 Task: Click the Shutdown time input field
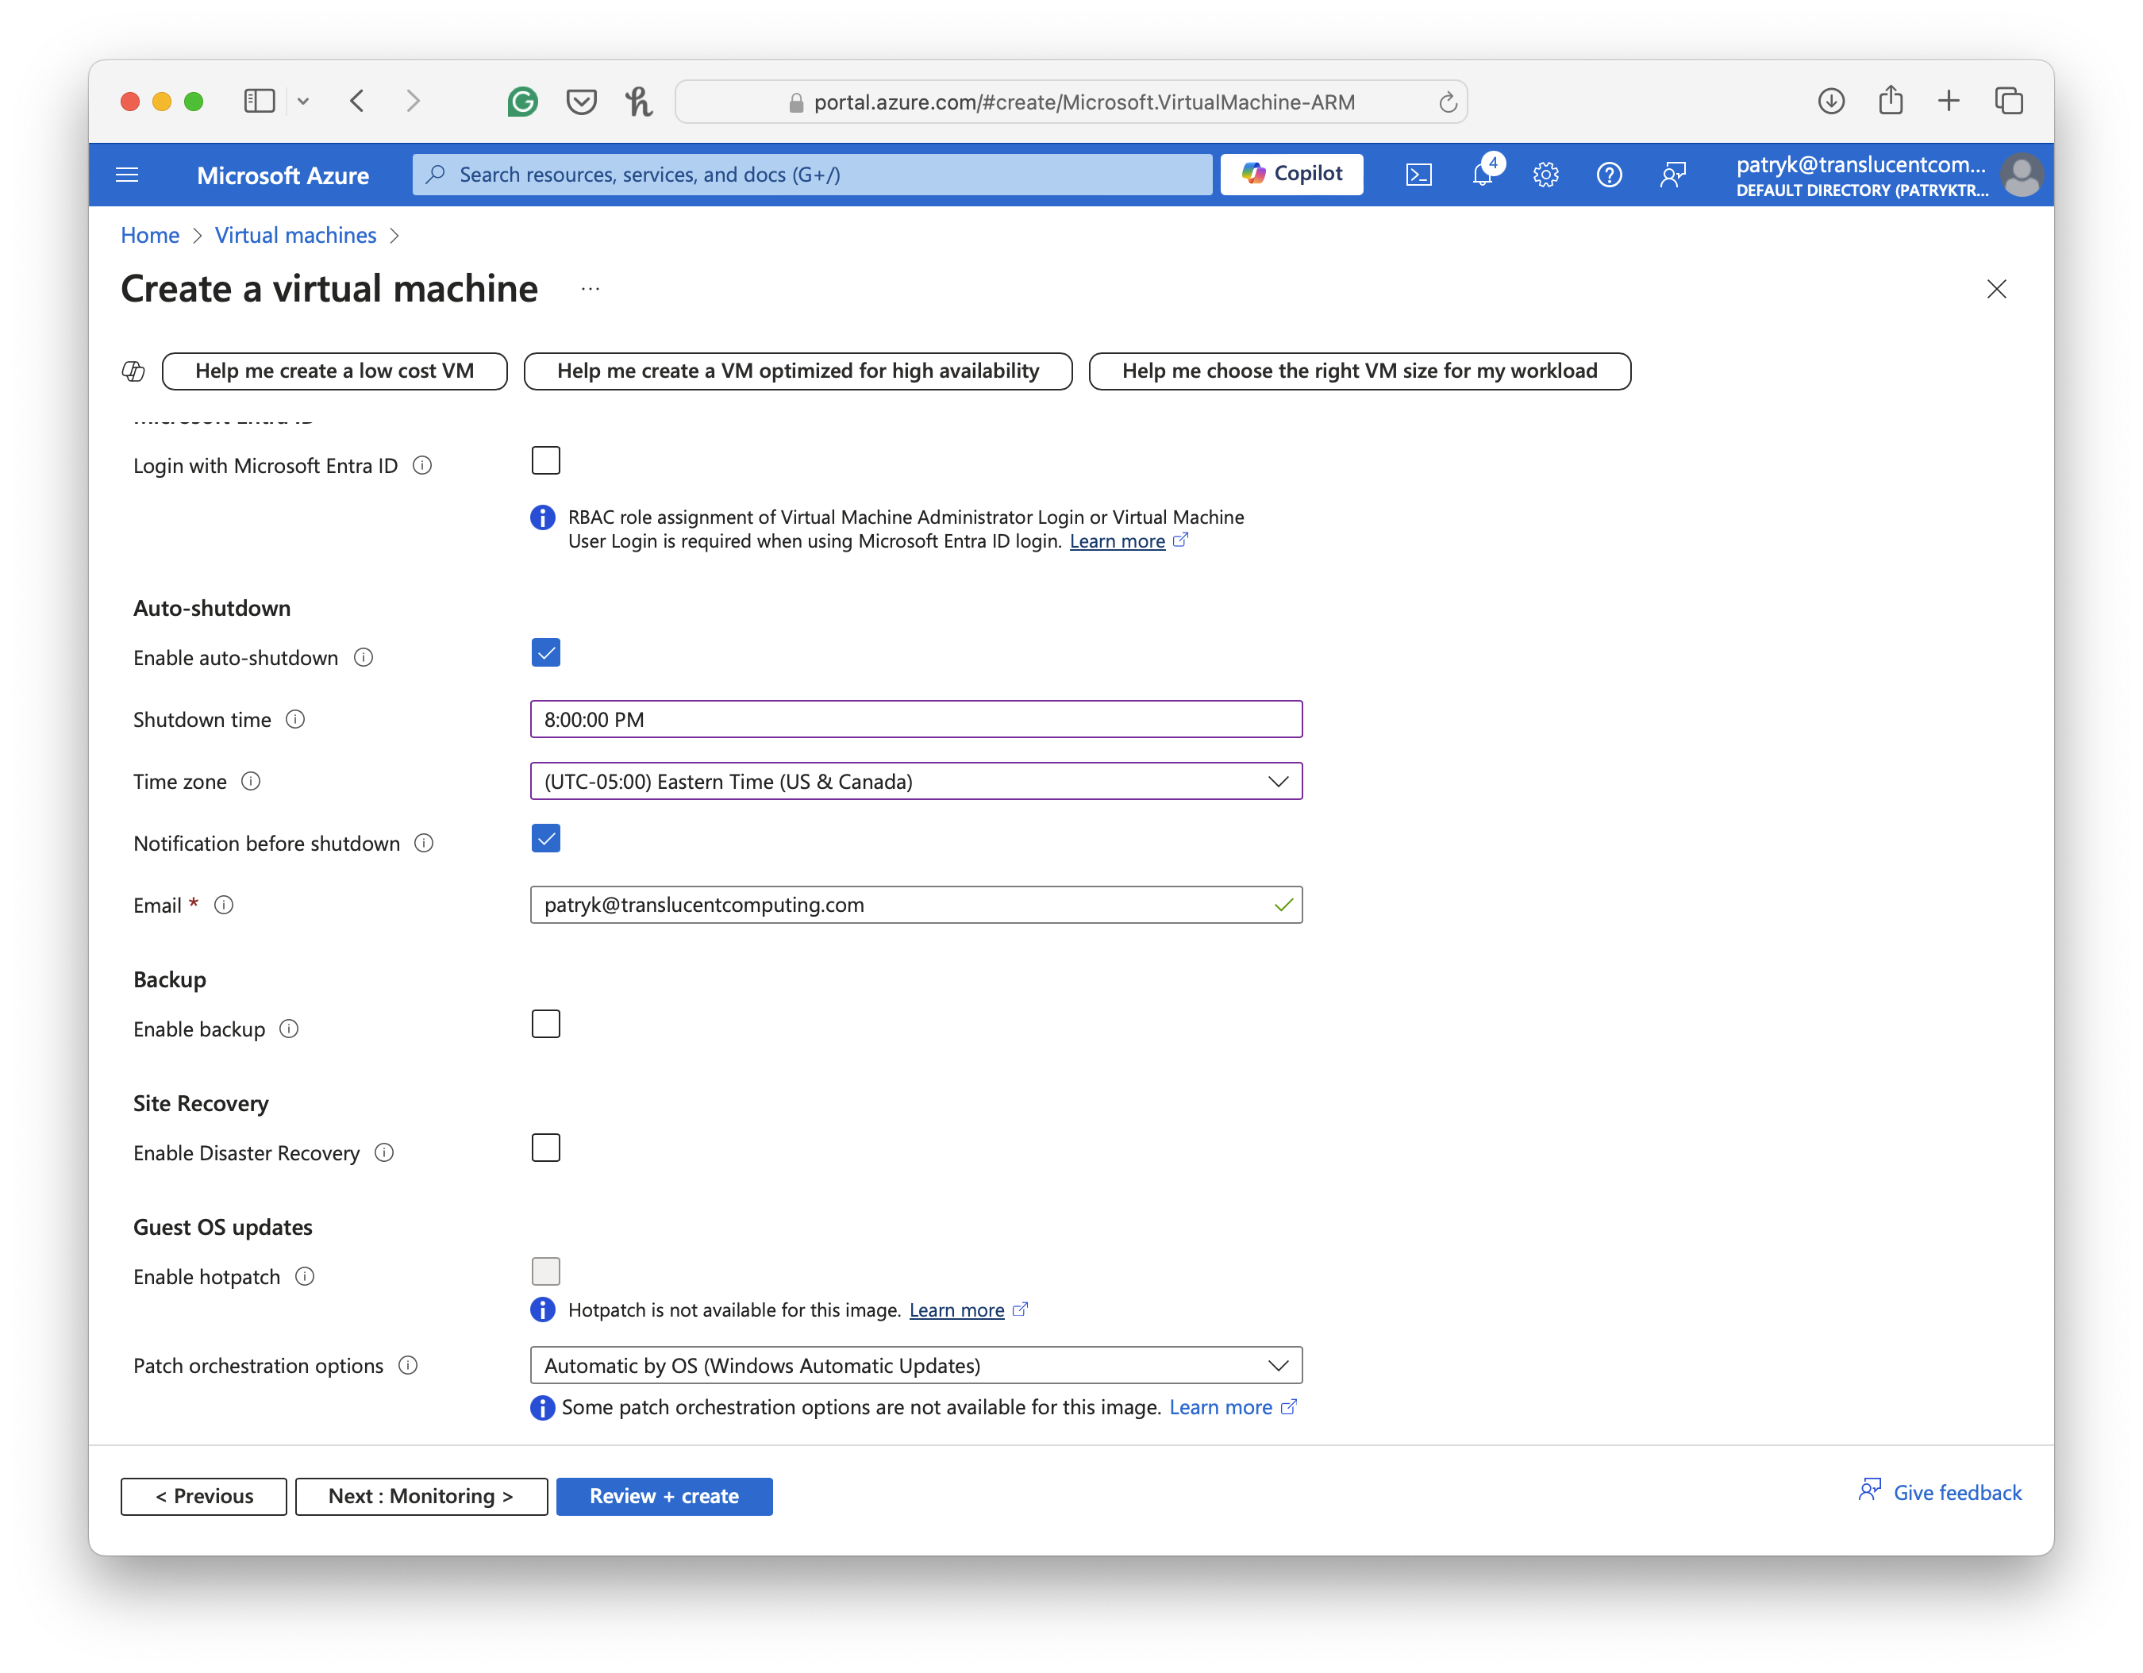click(x=915, y=719)
